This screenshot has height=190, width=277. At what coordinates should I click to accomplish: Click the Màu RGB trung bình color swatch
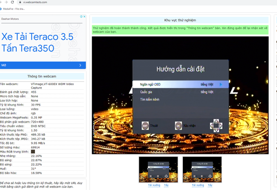[33, 151]
